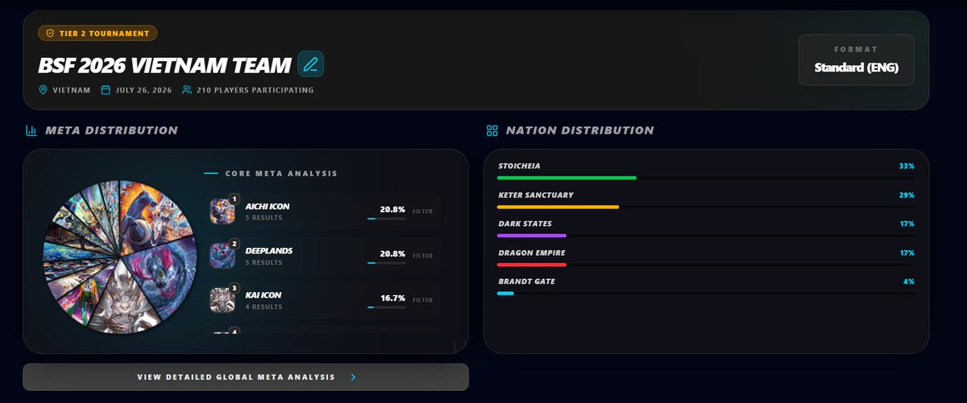Click the edit pencil icon beside tournament title
967x403 pixels.
tap(310, 64)
